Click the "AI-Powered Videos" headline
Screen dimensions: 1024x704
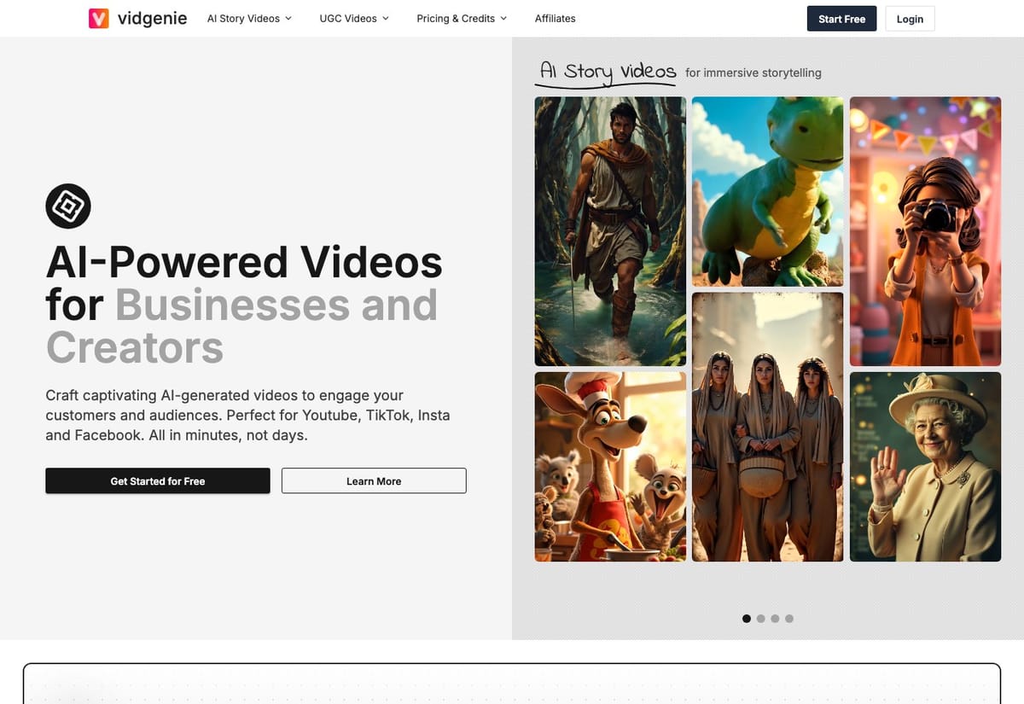click(x=244, y=262)
